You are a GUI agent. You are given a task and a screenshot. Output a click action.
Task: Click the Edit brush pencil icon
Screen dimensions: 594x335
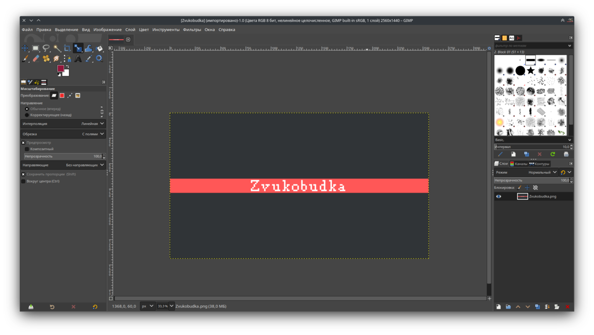[500, 154]
